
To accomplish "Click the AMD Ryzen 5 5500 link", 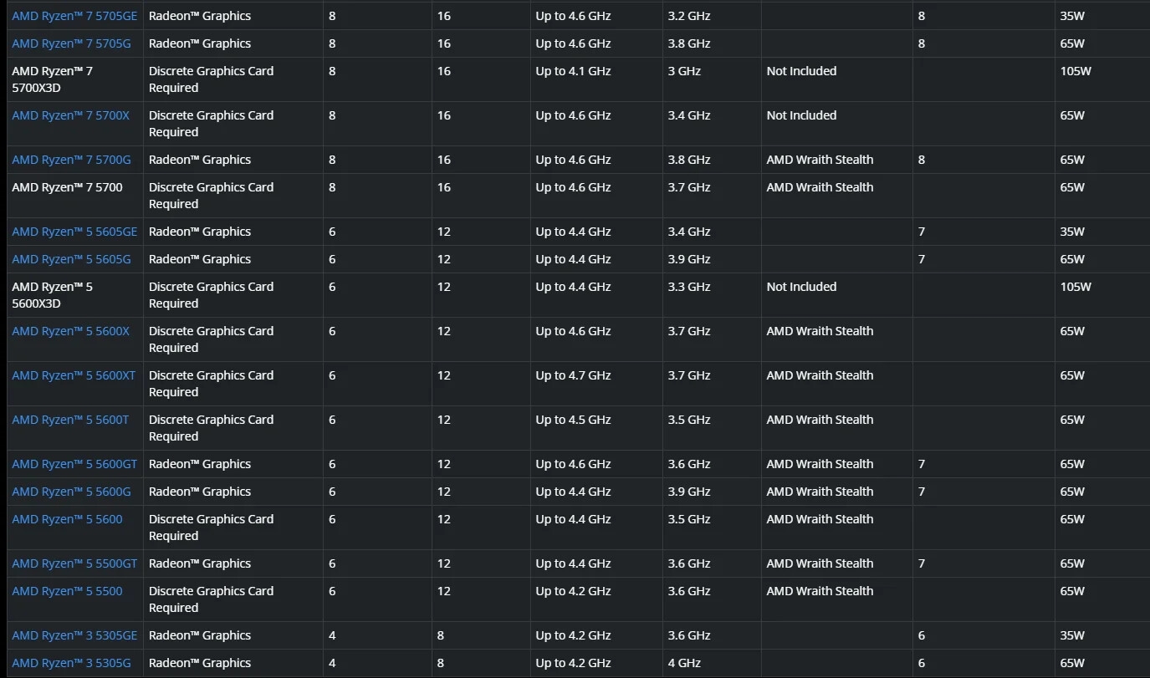I will tap(67, 591).
